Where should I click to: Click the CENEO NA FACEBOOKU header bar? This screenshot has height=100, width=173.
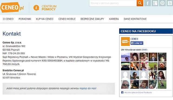146,31
